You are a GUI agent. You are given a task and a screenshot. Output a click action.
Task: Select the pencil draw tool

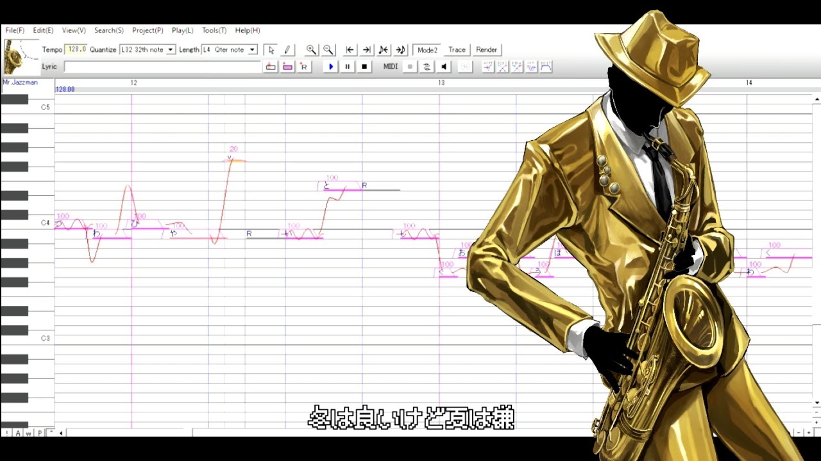click(287, 50)
